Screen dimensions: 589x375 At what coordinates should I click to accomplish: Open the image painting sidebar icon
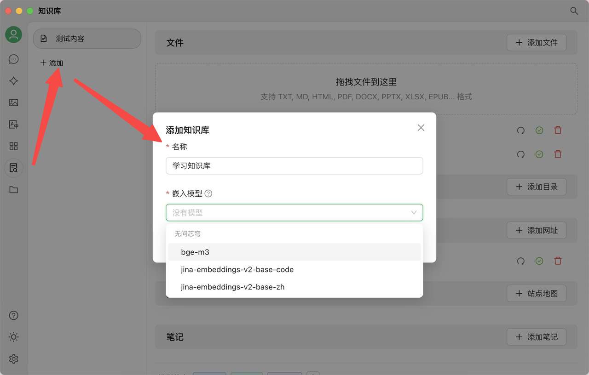14,102
